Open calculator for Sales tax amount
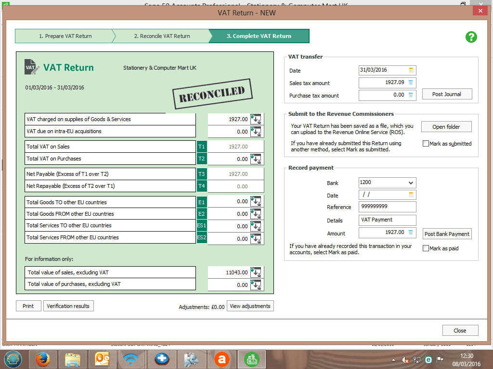Image resolution: width=493 pixels, height=369 pixels. 411,83
